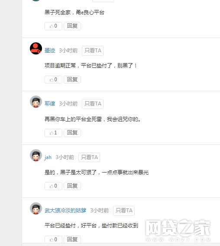Open 武大狼冷淡的姑爹's avatar

click(36, 208)
